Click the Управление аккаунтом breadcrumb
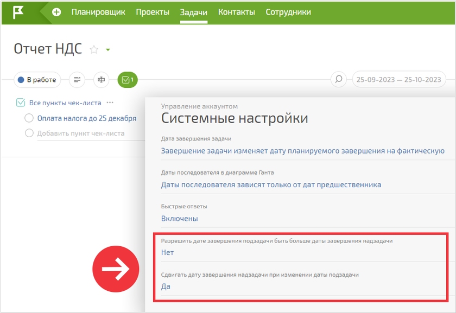This screenshot has height=313, width=456. click(200, 106)
